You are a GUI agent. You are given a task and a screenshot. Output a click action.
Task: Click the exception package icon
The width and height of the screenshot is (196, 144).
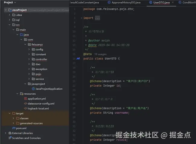click(33, 69)
